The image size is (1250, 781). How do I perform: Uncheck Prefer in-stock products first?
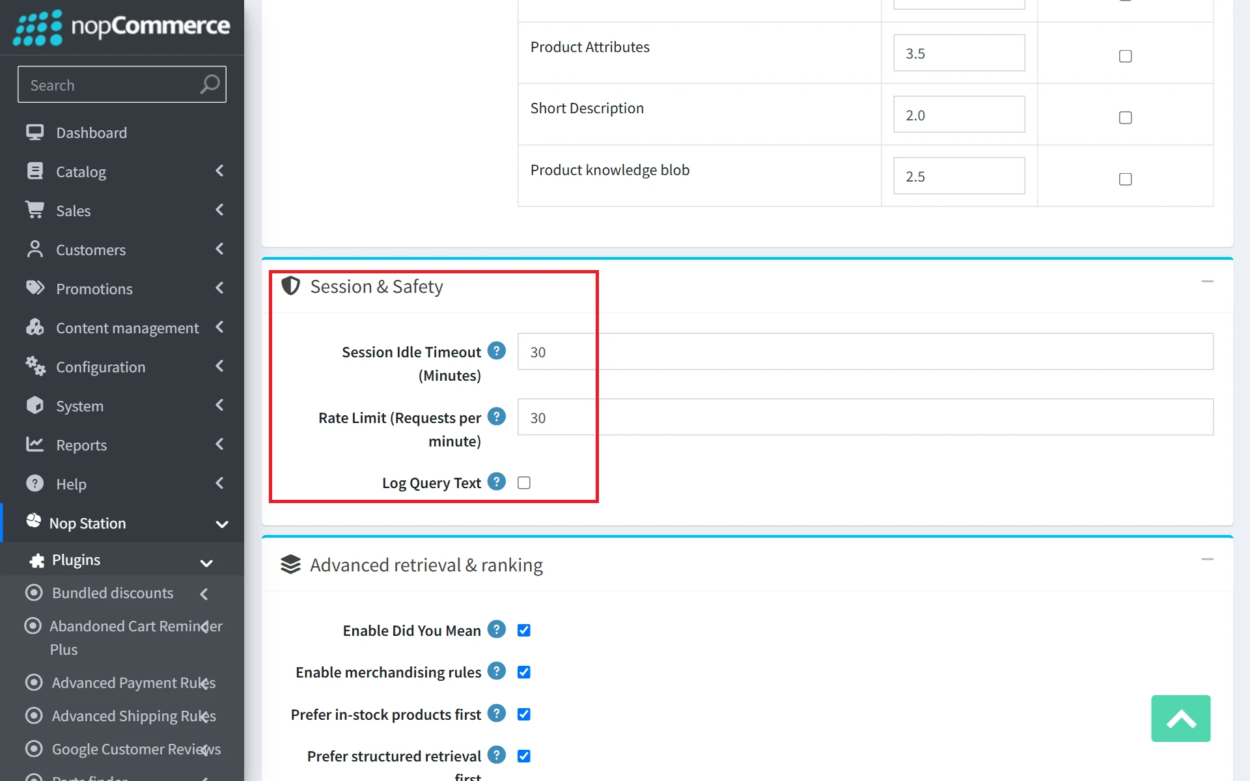point(523,714)
